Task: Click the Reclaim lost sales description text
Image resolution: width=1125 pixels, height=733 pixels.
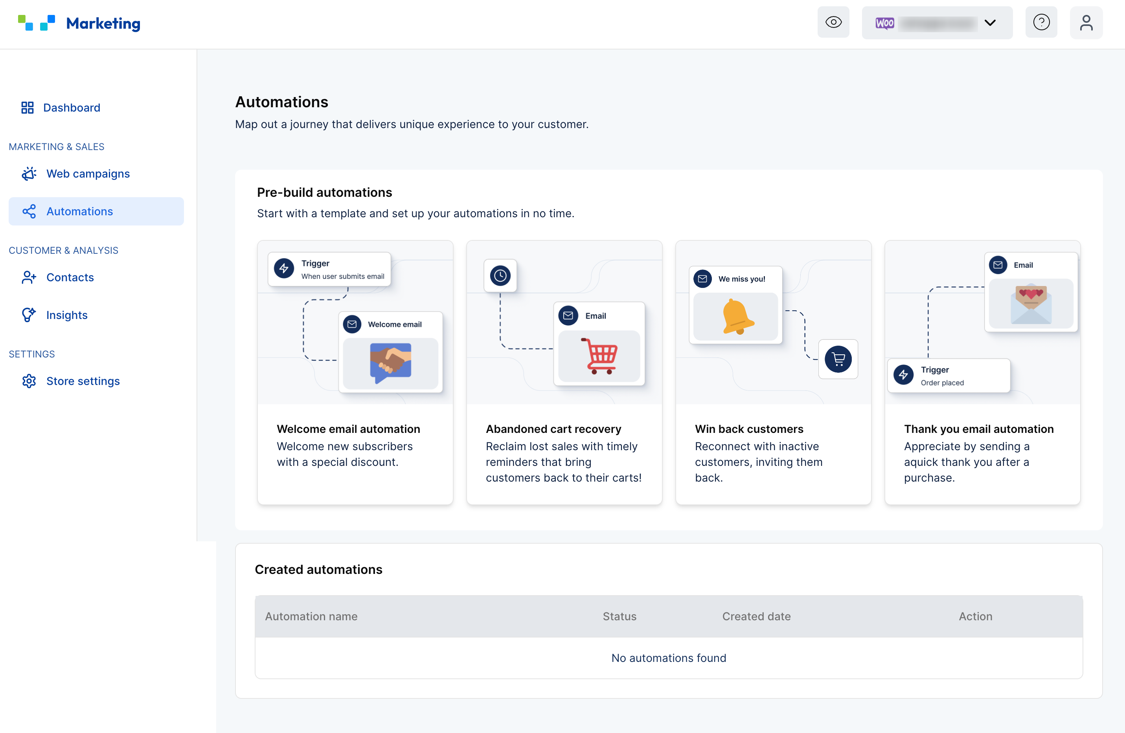Action: click(563, 462)
